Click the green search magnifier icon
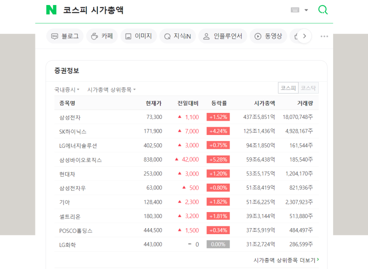The image size is (368, 269). [x=323, y=10]
